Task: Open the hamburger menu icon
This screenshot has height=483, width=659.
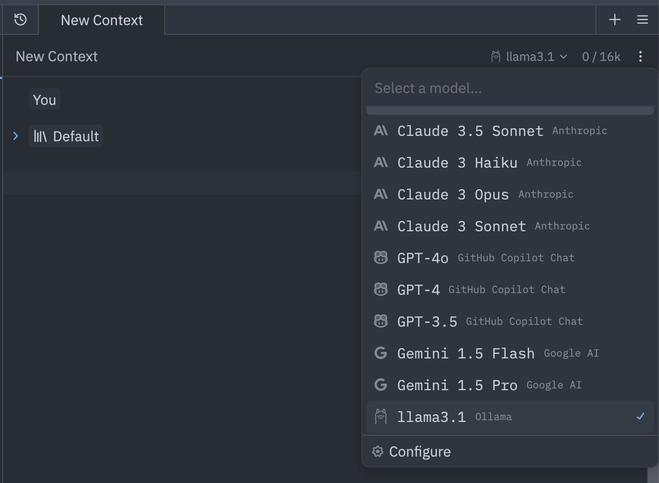Action: click(642, 20)
